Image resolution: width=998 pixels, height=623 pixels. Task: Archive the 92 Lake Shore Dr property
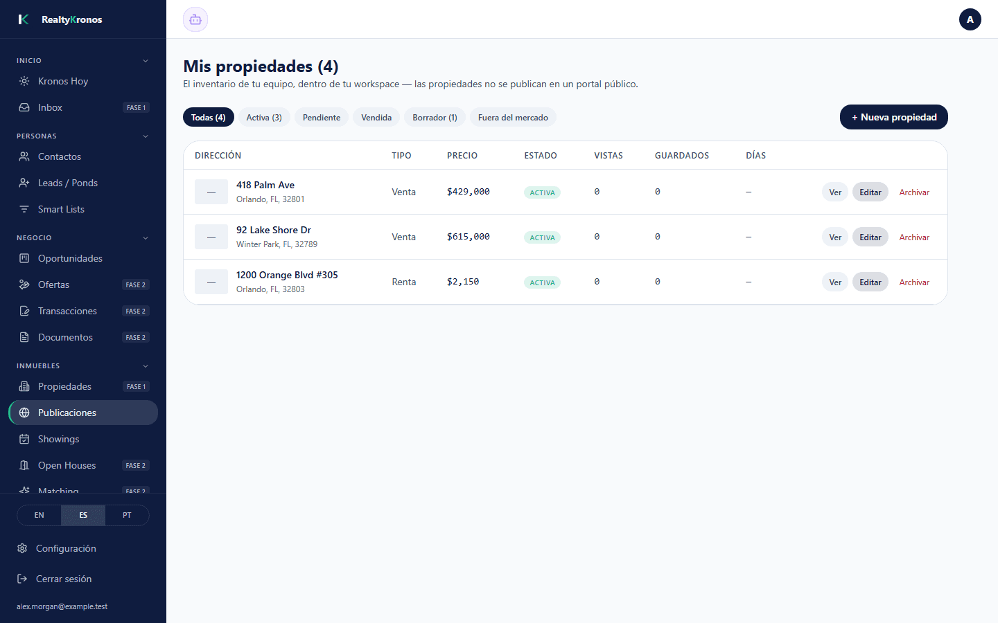(x=914, y=237)
